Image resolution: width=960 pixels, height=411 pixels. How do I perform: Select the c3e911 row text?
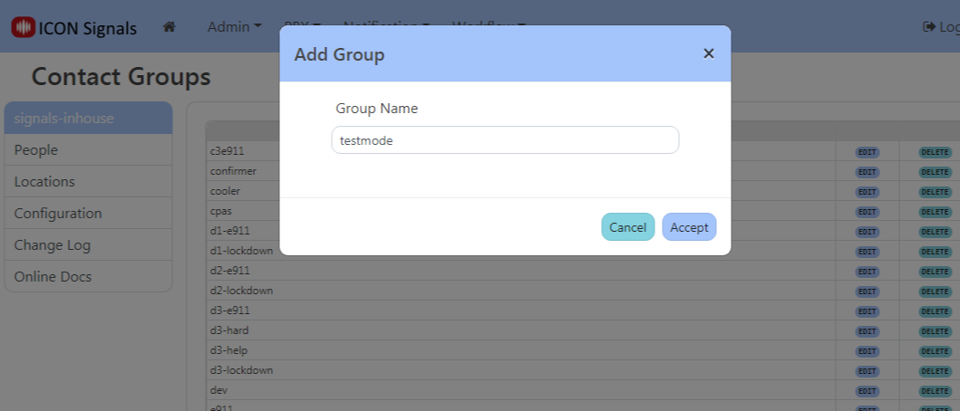[228, 151]
